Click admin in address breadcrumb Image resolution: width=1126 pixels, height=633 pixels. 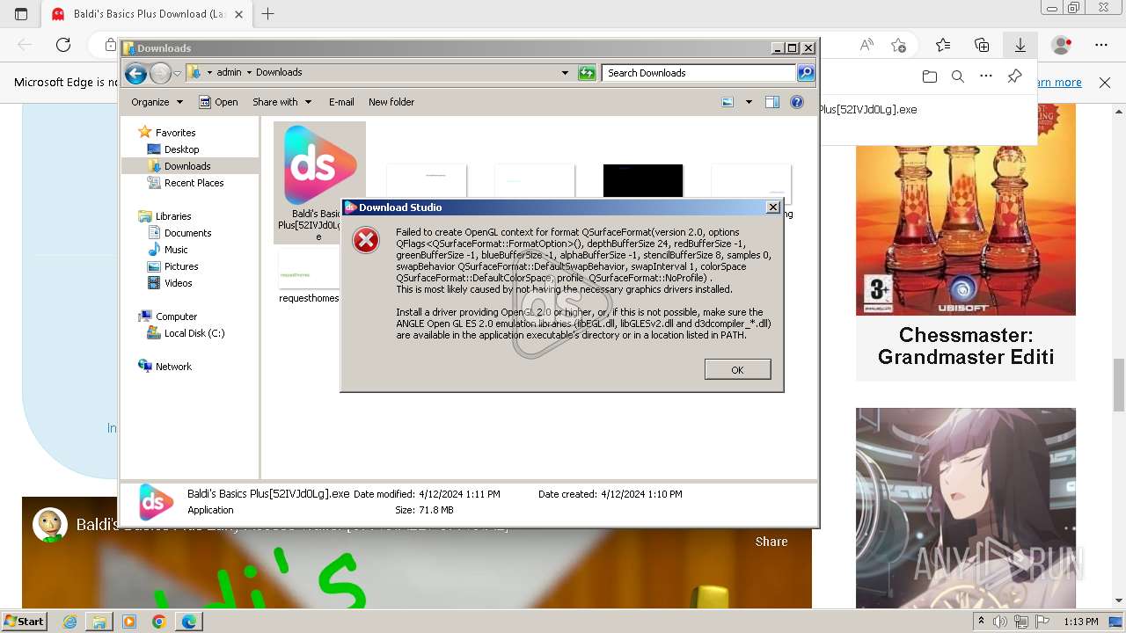229,73
